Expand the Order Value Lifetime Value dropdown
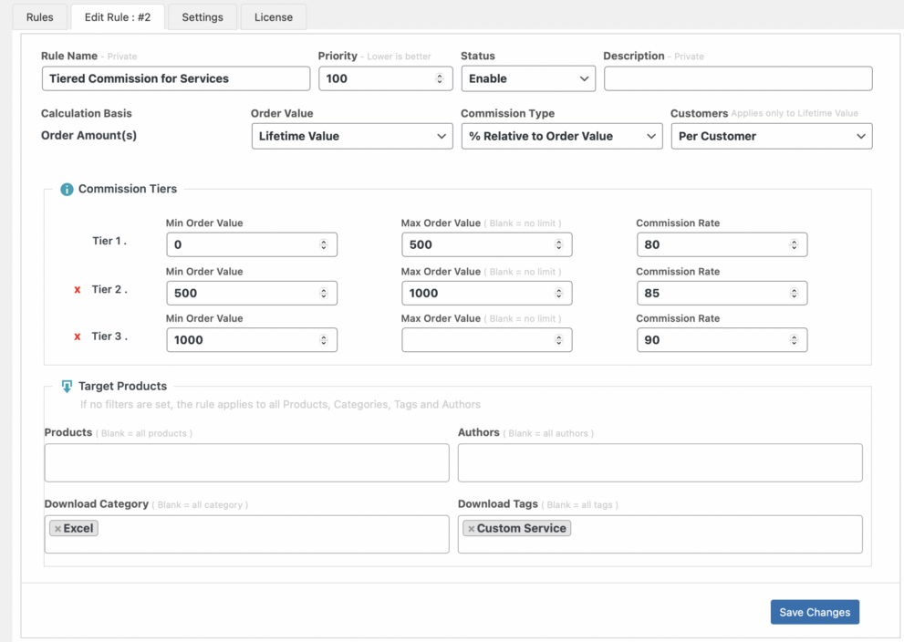The width and height of the screenshot is (904, 642). [x=352, y=136]
